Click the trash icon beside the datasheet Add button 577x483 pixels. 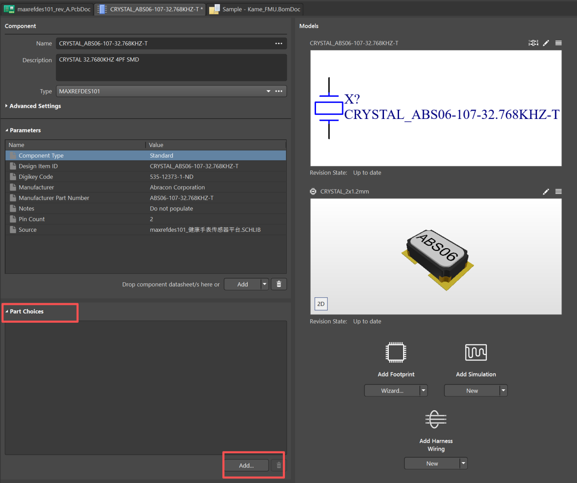pyautogui.click(x=279, y=284)
